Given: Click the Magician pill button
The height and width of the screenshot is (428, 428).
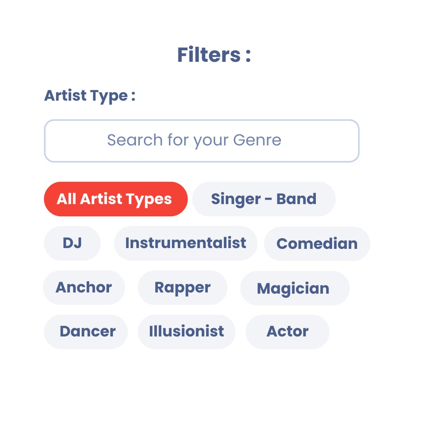Looking at the screenshot, I should [x=294, y=288].
